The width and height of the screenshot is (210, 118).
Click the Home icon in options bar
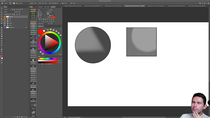2,3
